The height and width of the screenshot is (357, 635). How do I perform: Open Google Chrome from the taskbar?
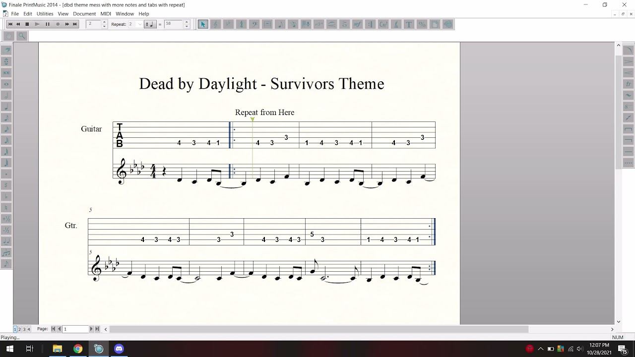[78, 349]
